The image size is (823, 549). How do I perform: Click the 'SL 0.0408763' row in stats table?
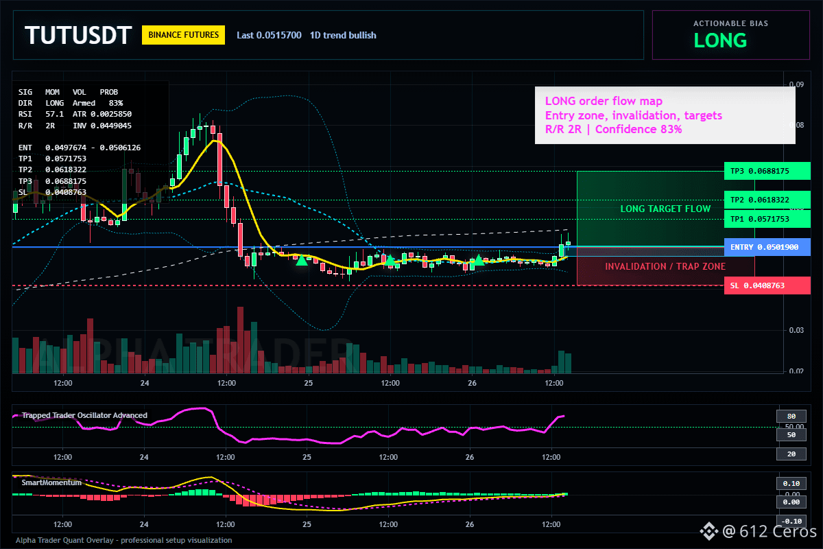[x=52, y=192]
